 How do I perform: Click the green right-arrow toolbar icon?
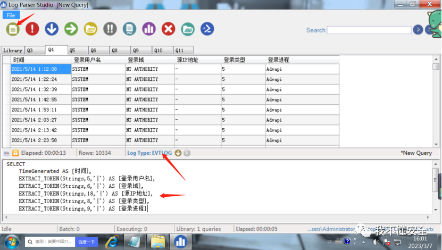71,29
